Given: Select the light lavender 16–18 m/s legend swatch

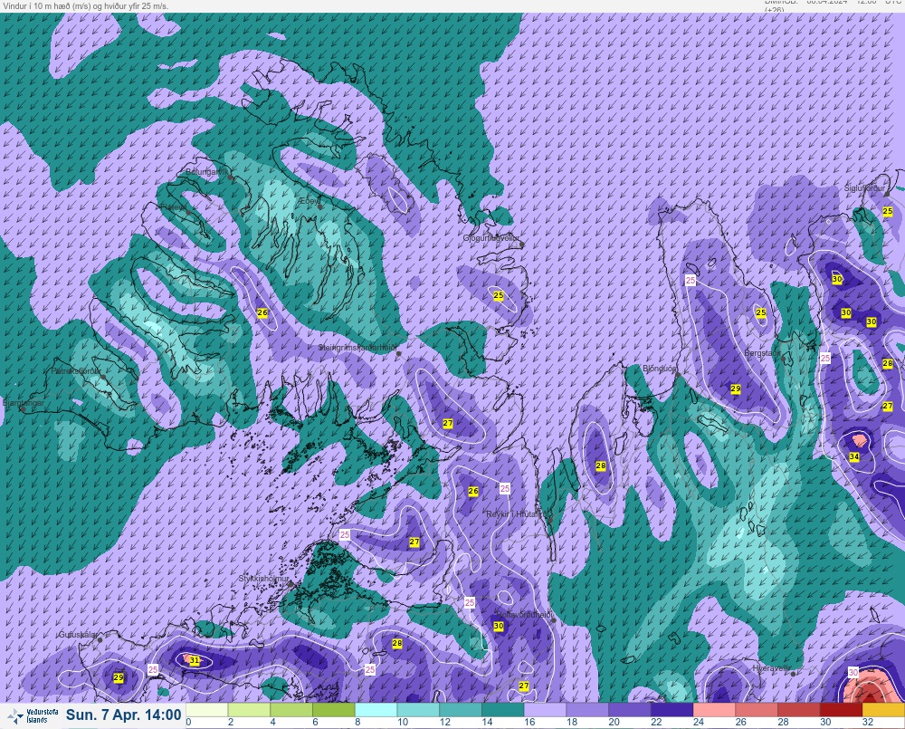Looking at the screenshot, I should [546, 709].
